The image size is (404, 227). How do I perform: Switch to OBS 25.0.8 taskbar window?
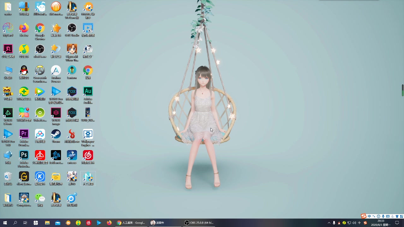pyautogui.click(x=199, y=223)
